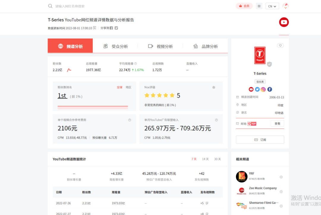Share the report to Facebook

point(111,28)
